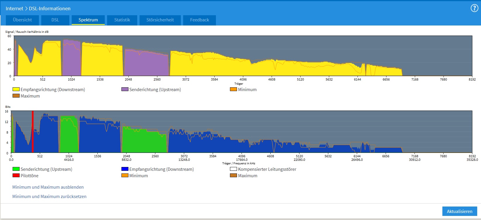
Task: Click the 'Bits' axis label
Action: 8,107
